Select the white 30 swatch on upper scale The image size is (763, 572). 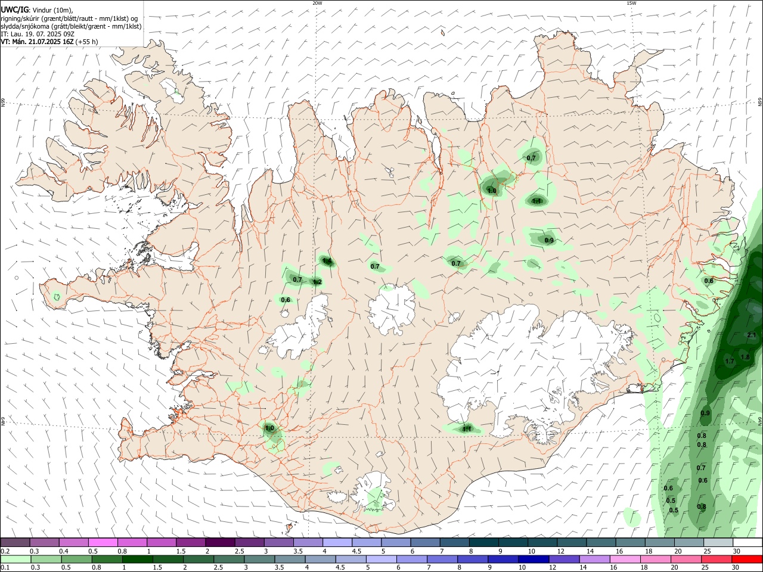(x=748, y=543)
